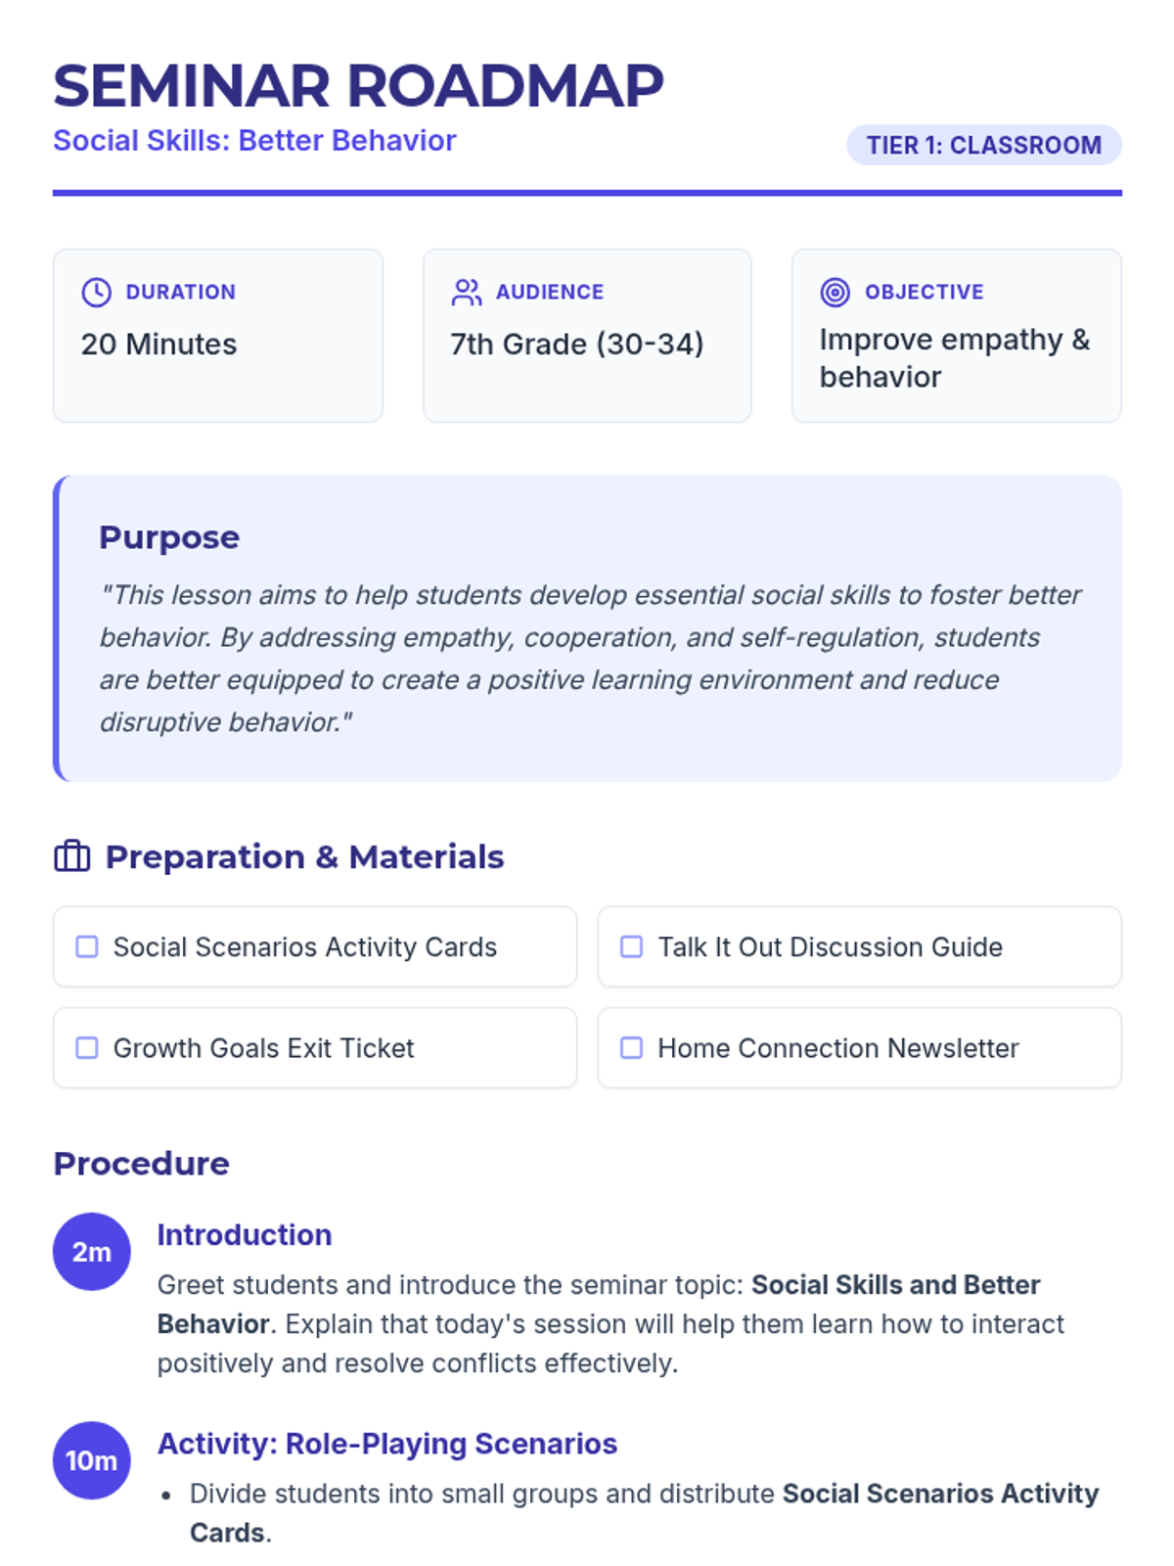Image resolution: width=1174 pixels, height=1566 pixels.
Task: Click the Activity: Role-Playing Scenarios heading
Action: 387,1444
